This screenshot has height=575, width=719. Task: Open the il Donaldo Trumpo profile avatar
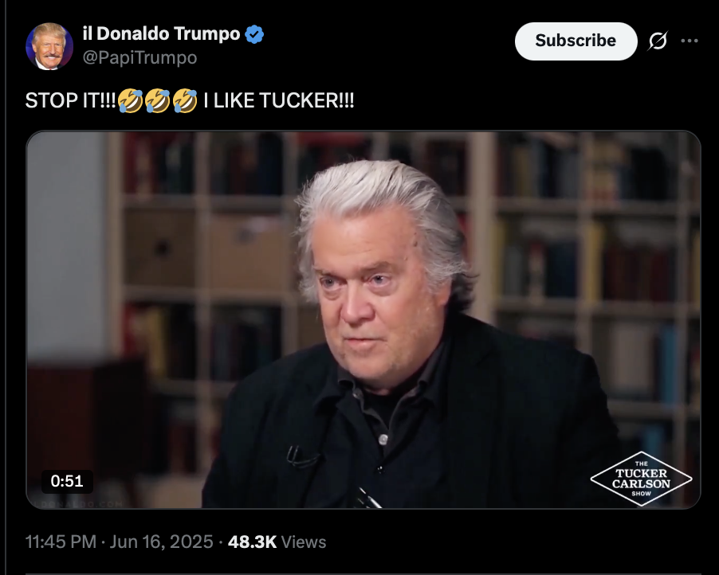tap(49, 46)
